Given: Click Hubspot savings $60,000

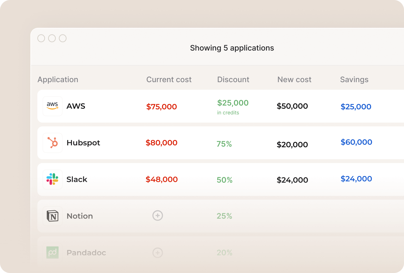Looking at the screenshot, I should click(356, 142).
